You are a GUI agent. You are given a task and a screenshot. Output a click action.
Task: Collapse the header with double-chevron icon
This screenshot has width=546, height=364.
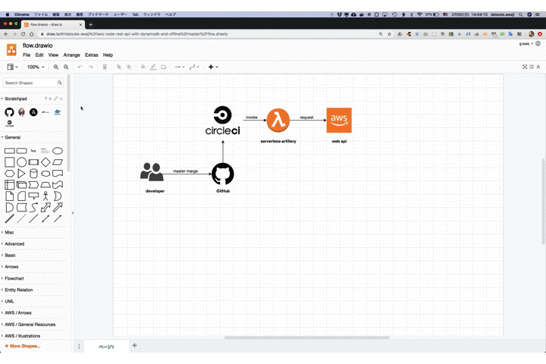pos(538,67)
